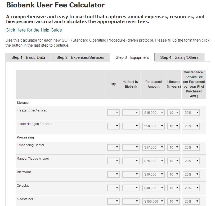Select the Step 3 - Equipment tab
215x206 pixels.
click(132, 57)
